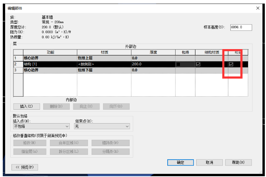
Task: Click the 200.0 thickness cell
Action: (153, 64)
